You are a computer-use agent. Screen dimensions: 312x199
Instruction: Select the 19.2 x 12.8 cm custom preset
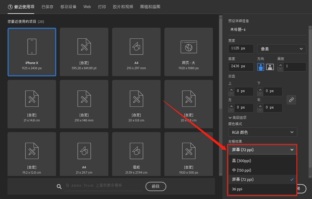click(x=32, y=154)
